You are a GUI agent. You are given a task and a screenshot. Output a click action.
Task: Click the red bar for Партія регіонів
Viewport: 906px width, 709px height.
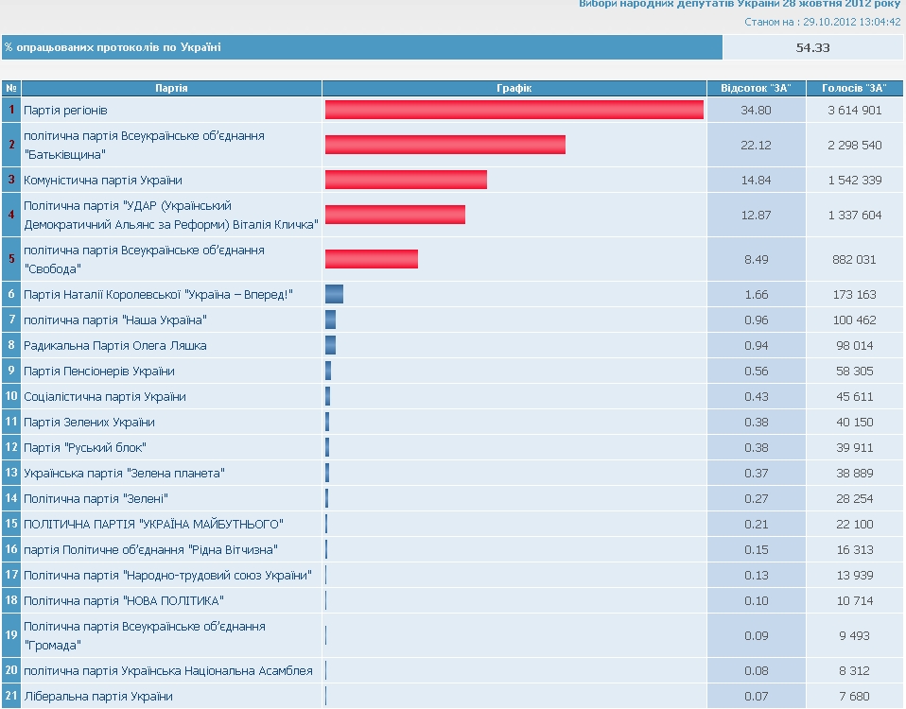click(514, 111)
